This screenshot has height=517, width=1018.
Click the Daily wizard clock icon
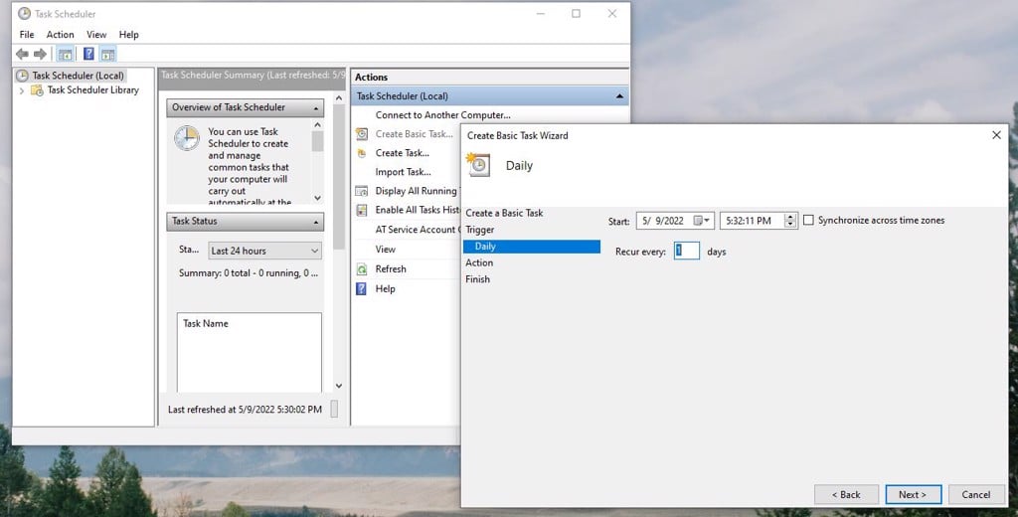478,165
